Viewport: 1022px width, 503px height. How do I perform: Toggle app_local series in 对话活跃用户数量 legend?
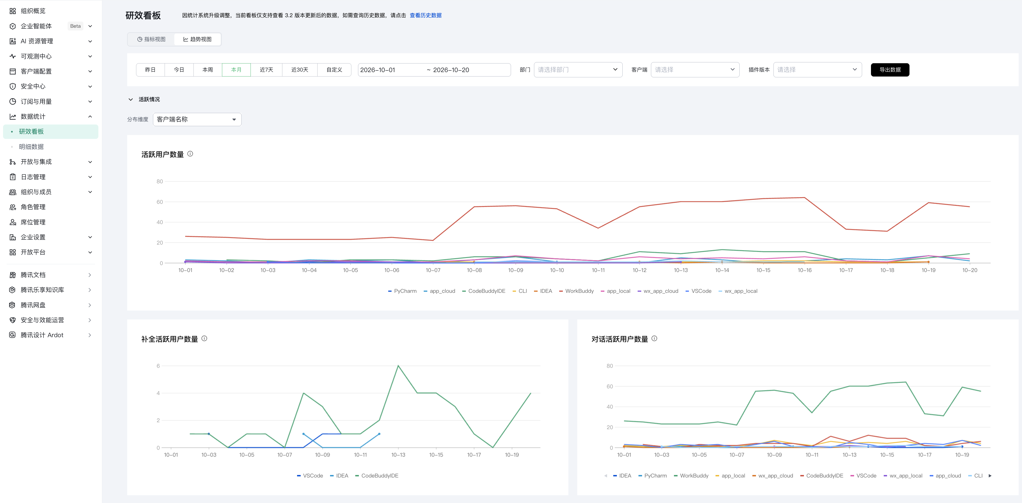pyautogui.click(x=730, y=476)
